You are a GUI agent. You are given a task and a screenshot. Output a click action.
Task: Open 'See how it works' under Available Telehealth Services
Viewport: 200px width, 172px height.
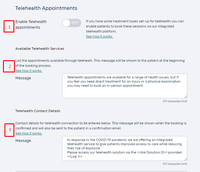pyautogui.click(x=29, y=71)
